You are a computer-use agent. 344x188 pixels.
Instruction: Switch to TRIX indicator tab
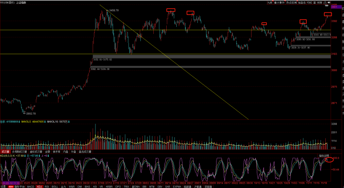126,187
